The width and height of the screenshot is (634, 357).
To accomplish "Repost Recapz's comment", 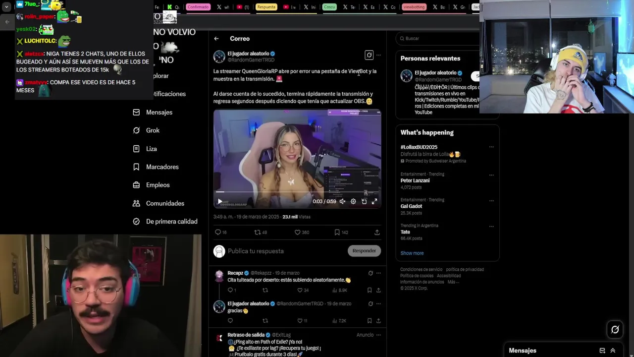I will (x=265, y=290).
